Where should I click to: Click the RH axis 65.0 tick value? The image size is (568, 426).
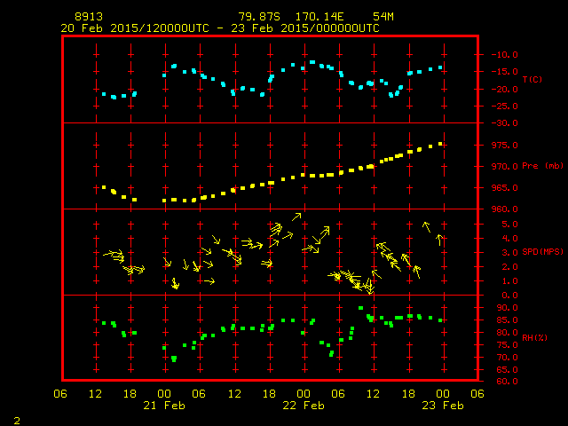tap(507, 370)
